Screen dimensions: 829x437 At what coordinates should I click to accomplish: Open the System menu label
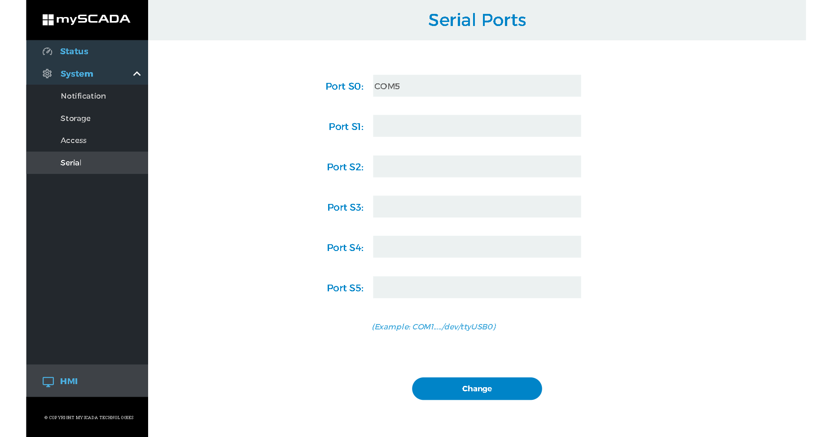[x=77, y=74]
